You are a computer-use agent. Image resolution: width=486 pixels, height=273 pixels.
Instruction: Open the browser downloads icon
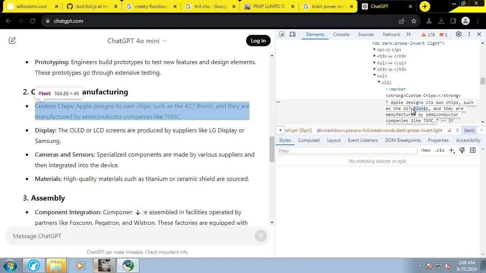pos(441,21)
